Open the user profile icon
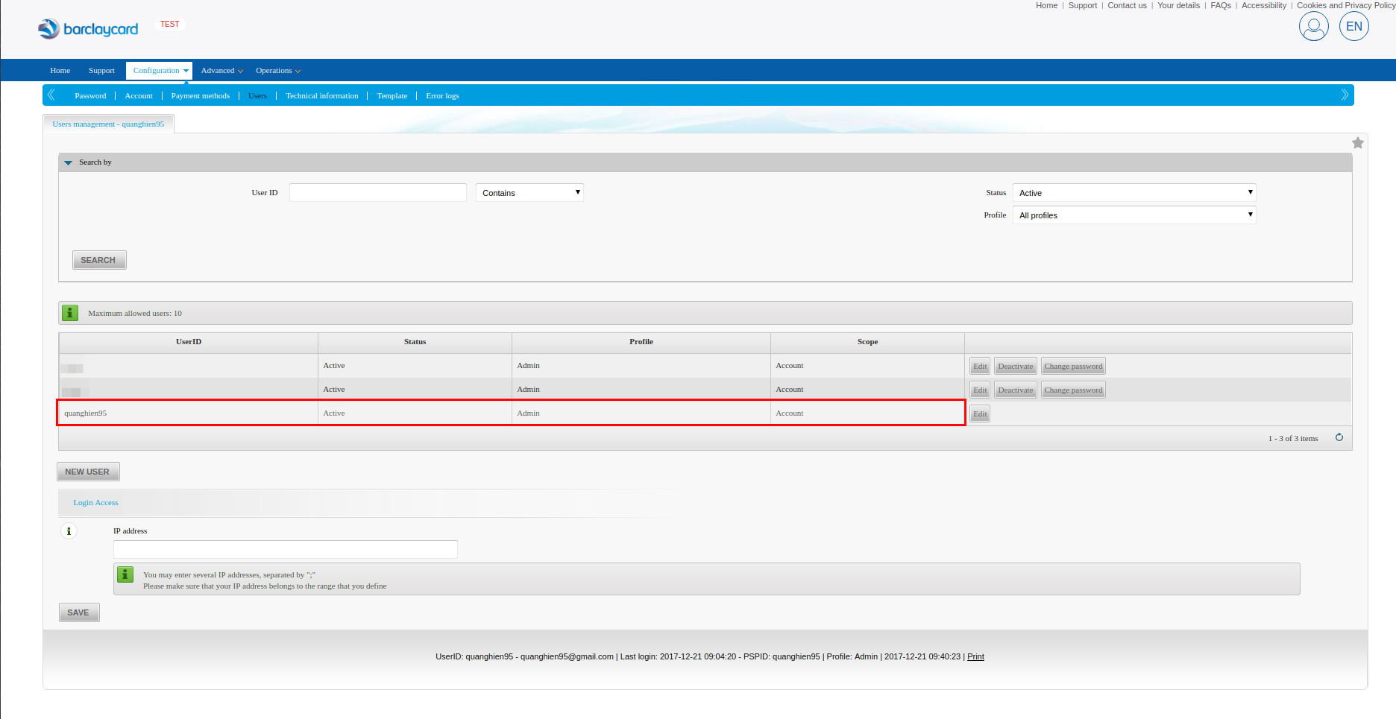 point(1313,27)
